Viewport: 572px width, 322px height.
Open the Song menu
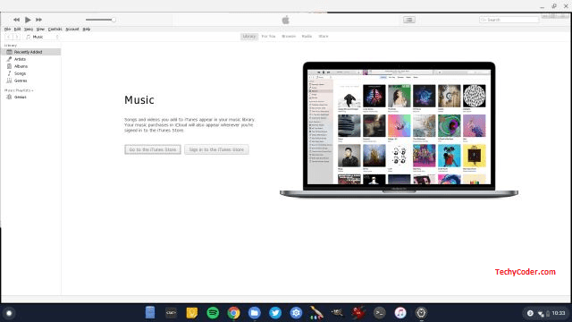tap(29, 30)
